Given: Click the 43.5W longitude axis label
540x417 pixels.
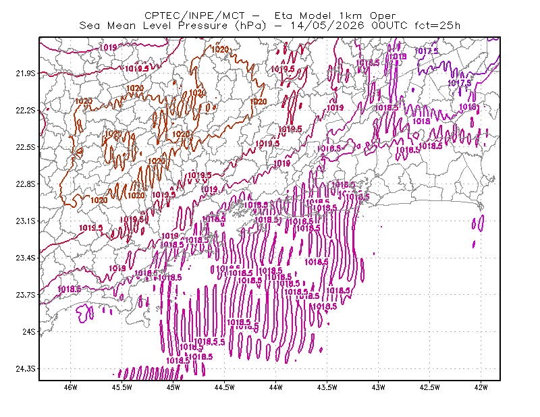Looking at the screenshot, I should click(327, 387).
